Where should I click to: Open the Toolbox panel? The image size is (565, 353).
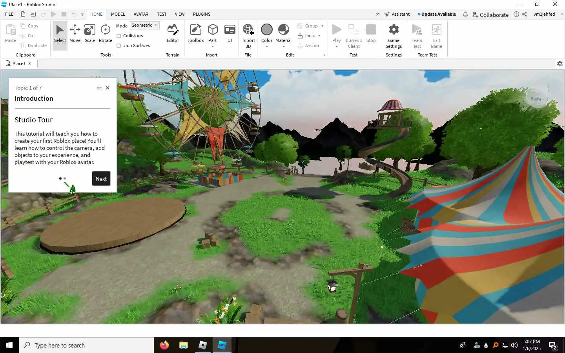195,34
